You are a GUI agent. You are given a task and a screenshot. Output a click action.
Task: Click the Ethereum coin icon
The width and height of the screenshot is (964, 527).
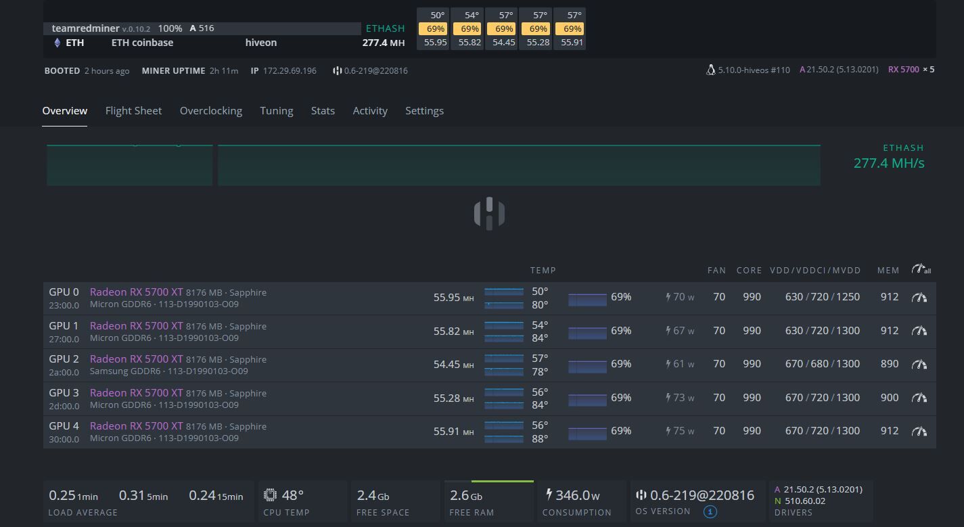(57, 43)
